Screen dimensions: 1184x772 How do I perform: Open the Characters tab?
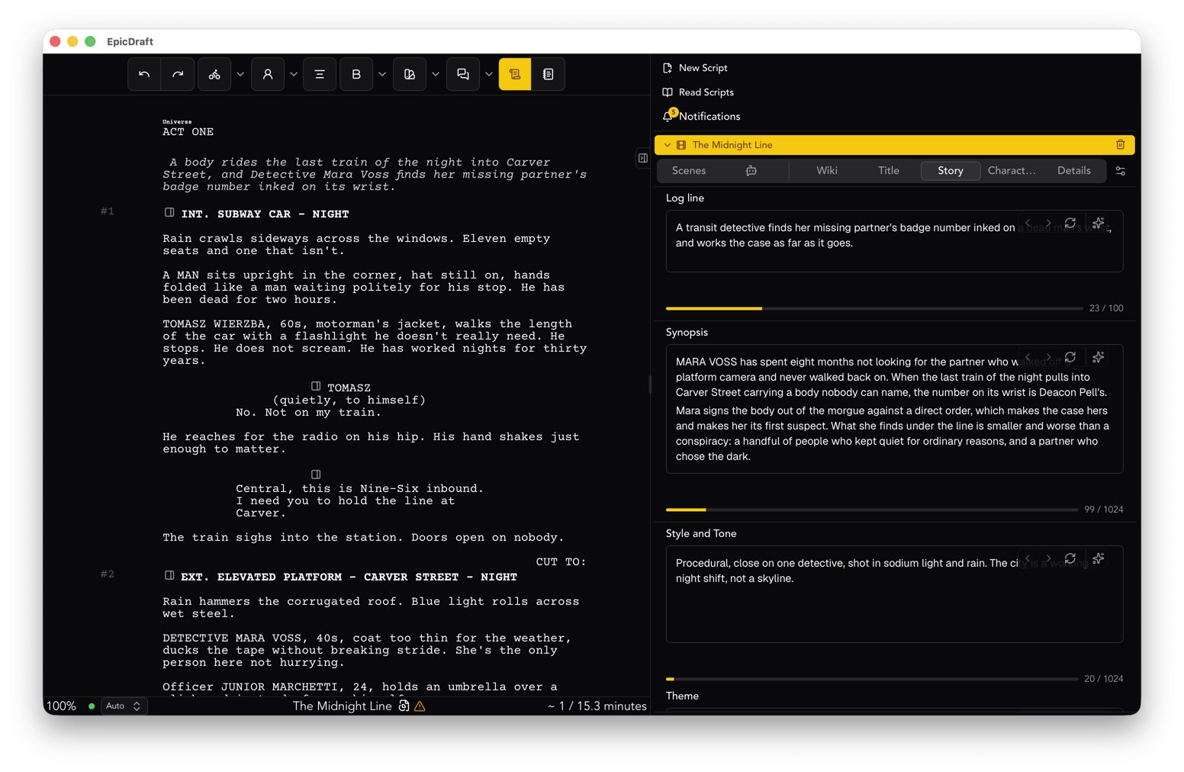click(x=1012, y=171)
